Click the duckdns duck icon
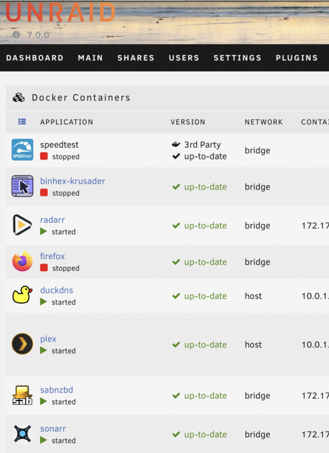Image resolution: width=329 pixels, height=453 pixels. pos(22,295)
